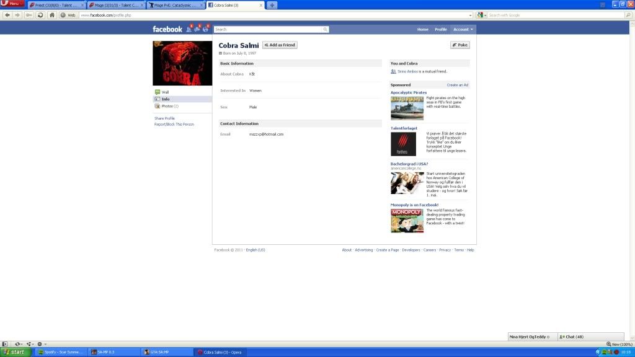
Task: Click the Cobra profile picture
Action: 182,63
